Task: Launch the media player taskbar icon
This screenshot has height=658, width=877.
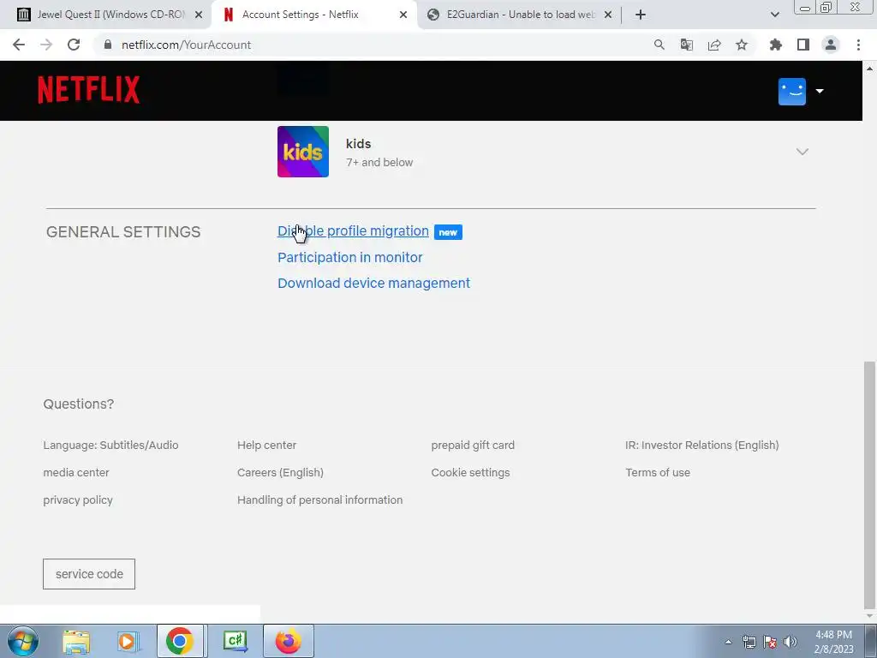Action: (128, 642)
